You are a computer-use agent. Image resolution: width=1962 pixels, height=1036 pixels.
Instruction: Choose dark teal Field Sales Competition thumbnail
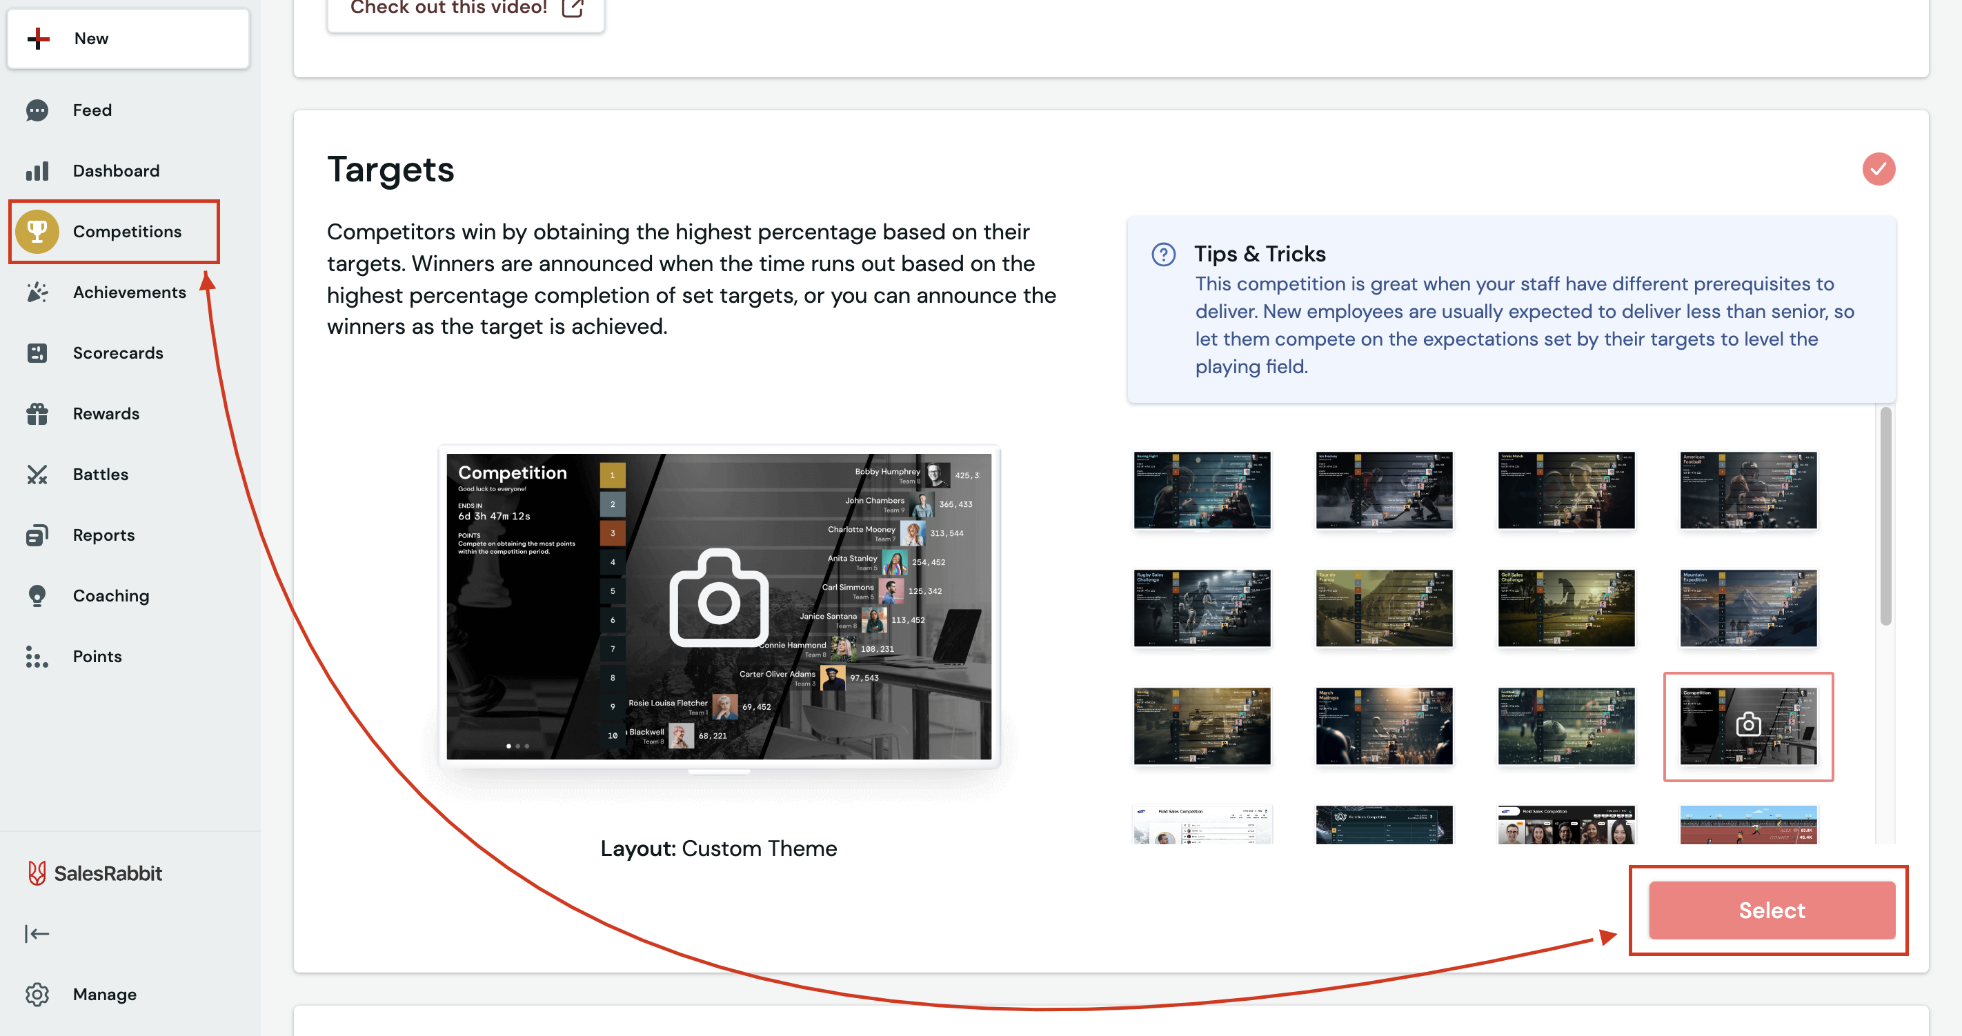pos(1384,824)
